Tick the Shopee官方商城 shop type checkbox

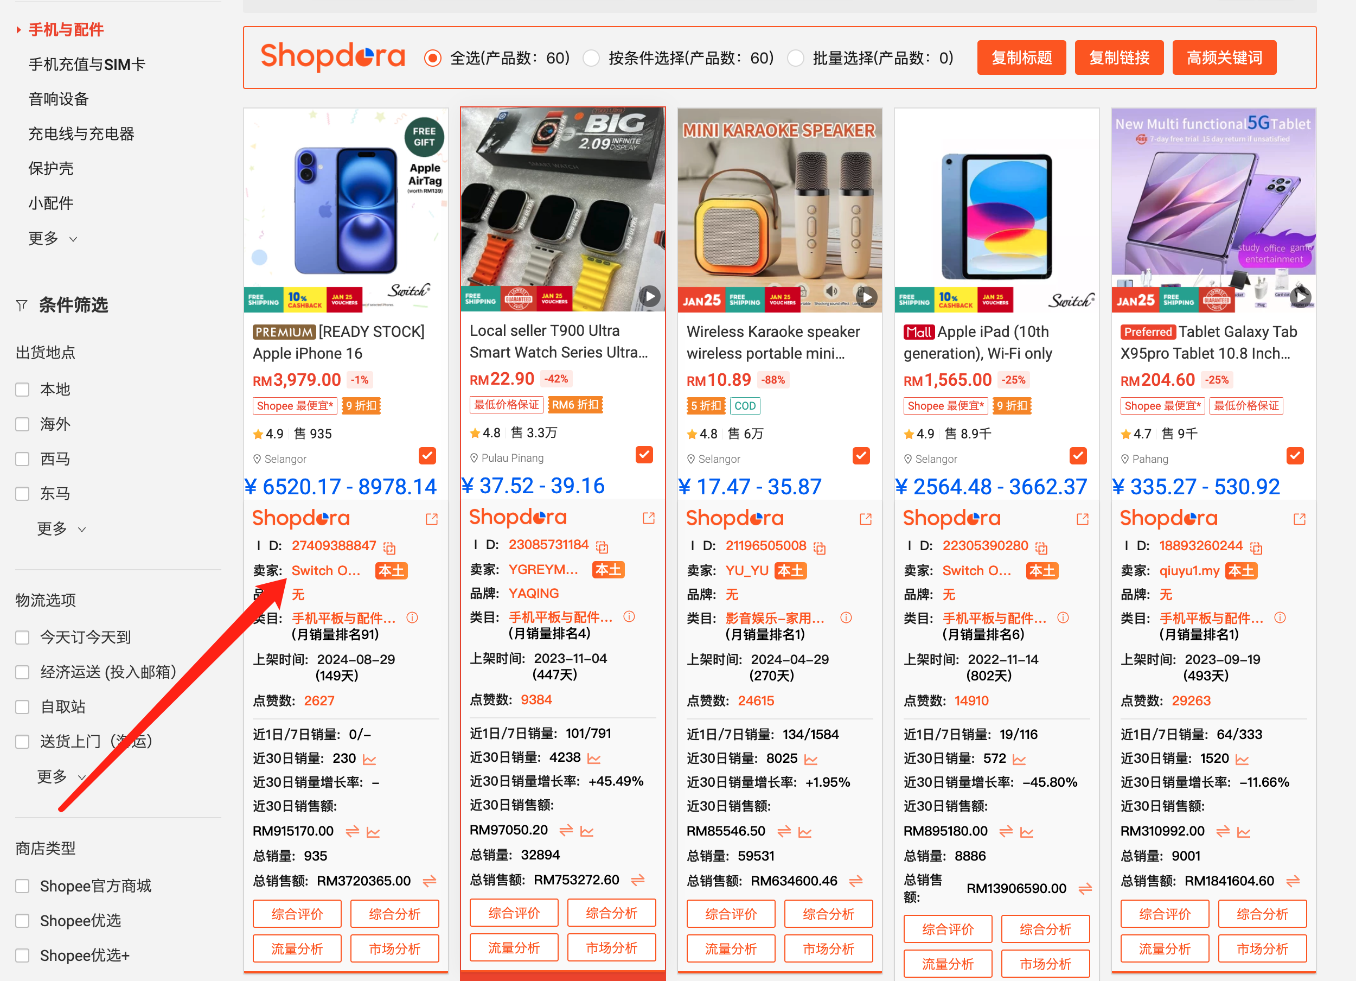[22, 886]
